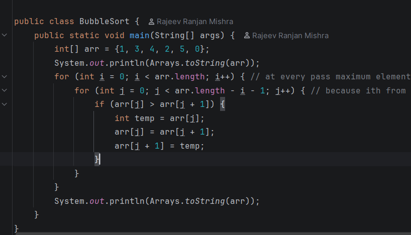Collapse the inner j for-loop fold arrow
The image size is (411, 235).
point(5,90)
